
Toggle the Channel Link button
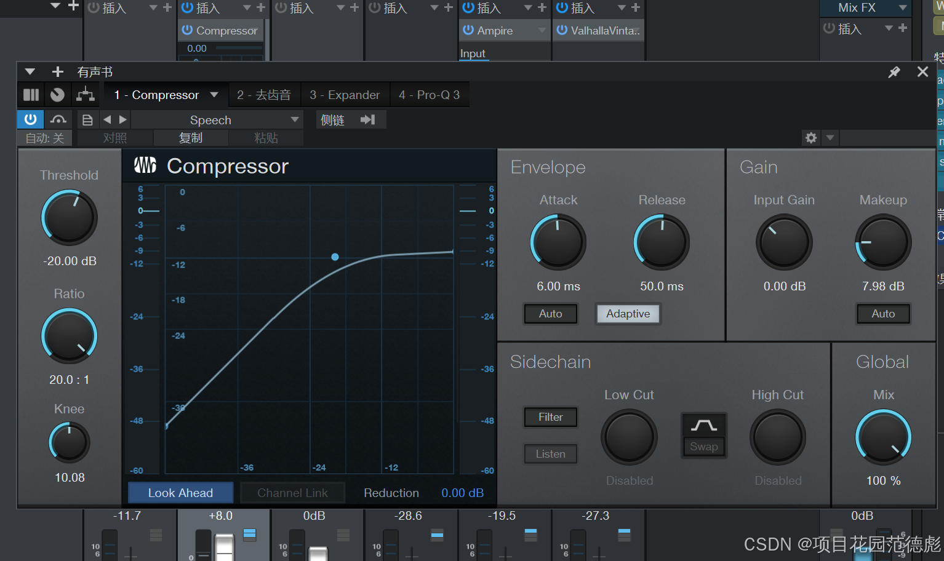coord(292,493)
